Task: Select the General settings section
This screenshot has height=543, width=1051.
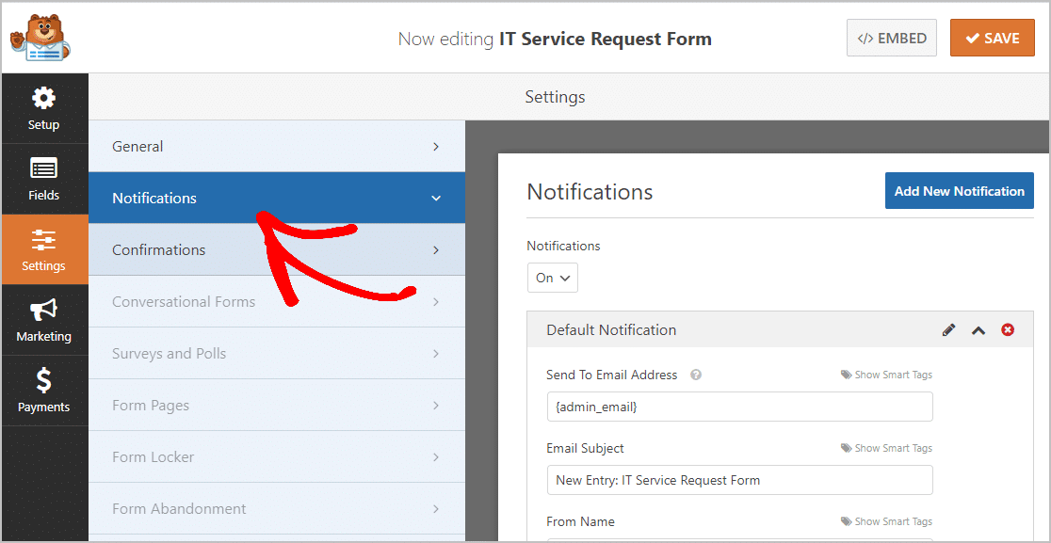Action: pos(277,146)
